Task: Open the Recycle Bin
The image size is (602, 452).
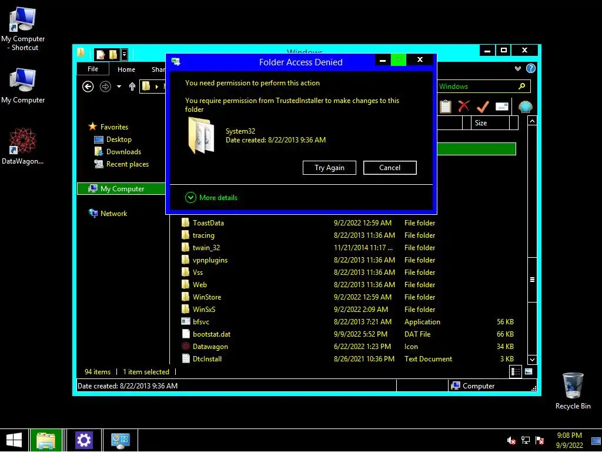Action: 573,391
